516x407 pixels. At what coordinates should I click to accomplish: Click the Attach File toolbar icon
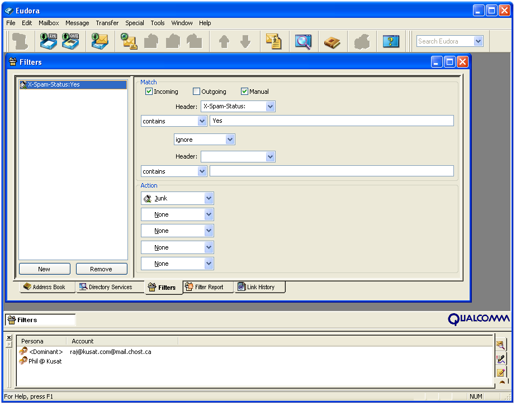[x=274, y=41]
